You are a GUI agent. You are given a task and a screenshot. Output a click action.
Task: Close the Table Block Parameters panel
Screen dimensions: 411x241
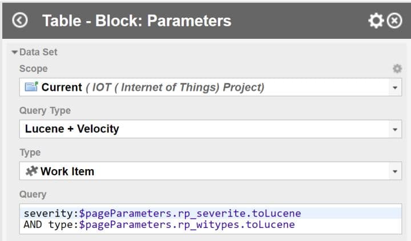point(394,21)
